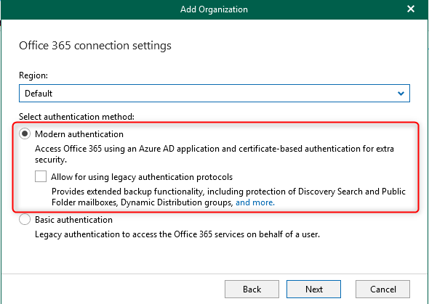The width and height of the screenshot is (429, 304).
Task: Click the "Modern authentication" label text
Action: pos(79,134)
